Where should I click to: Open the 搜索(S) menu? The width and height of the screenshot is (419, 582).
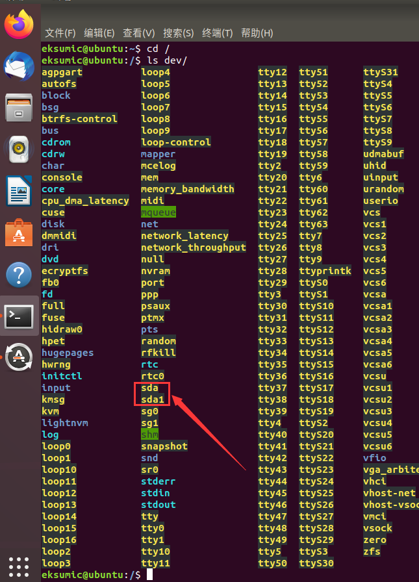(179, 33)
